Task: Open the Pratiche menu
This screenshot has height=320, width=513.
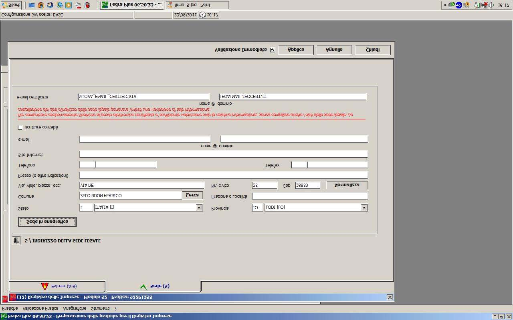Action: pyautogui.click(x=10, y=308)
